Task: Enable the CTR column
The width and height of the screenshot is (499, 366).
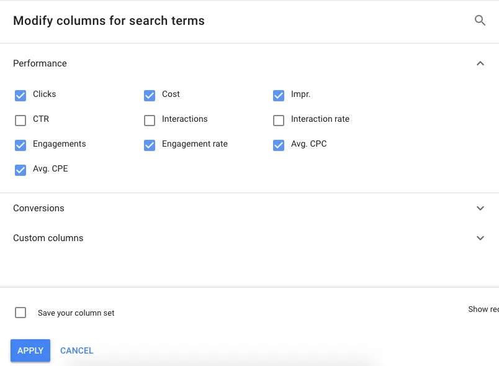Action: tap(20, 119)
